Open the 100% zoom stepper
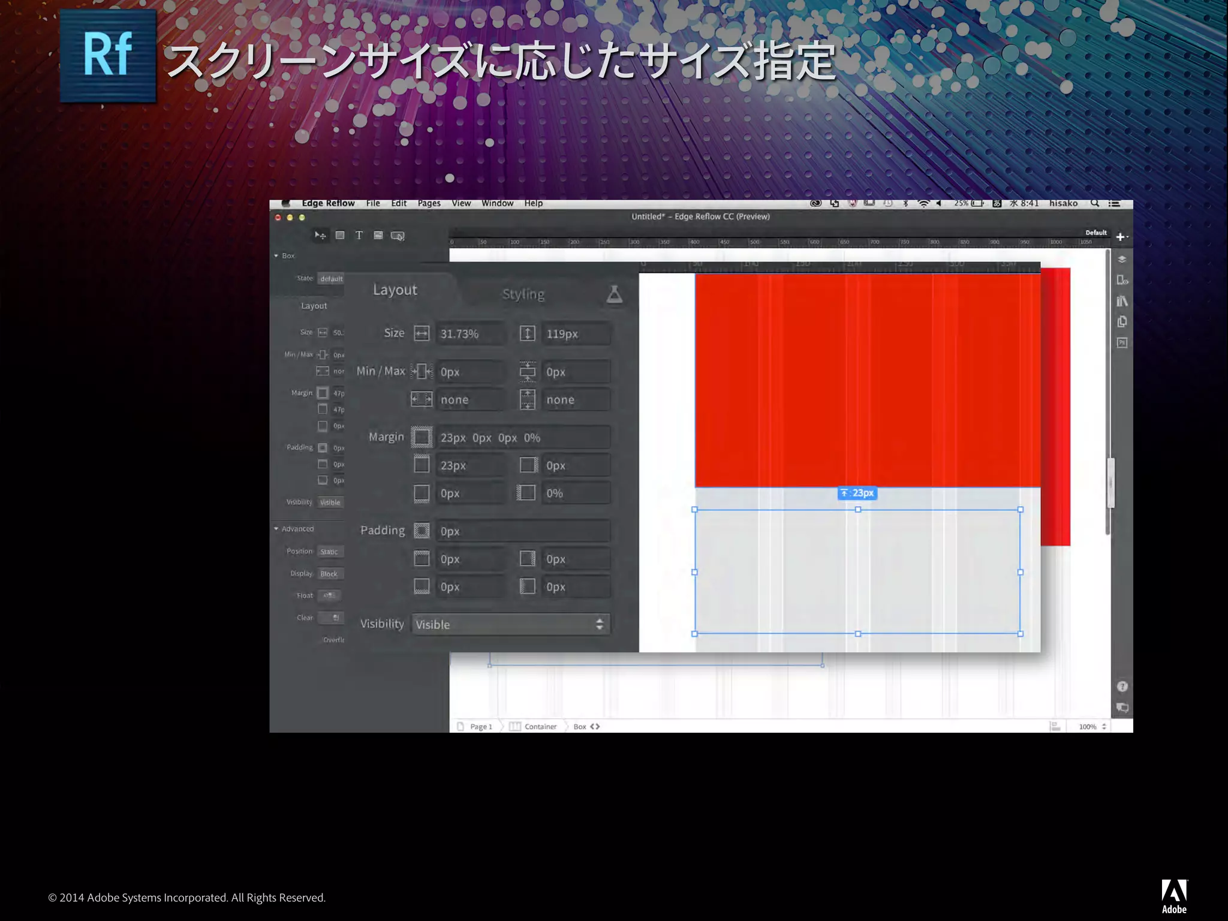 click(x=1104, y=726)
